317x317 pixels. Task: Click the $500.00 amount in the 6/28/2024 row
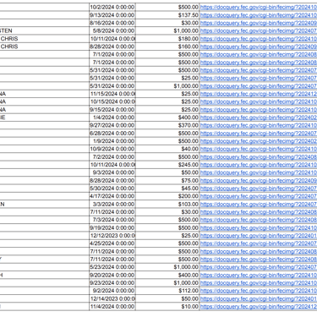click(167, 134)
